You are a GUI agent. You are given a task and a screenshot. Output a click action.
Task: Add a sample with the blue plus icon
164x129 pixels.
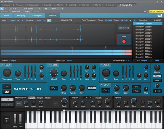[135, 20]
